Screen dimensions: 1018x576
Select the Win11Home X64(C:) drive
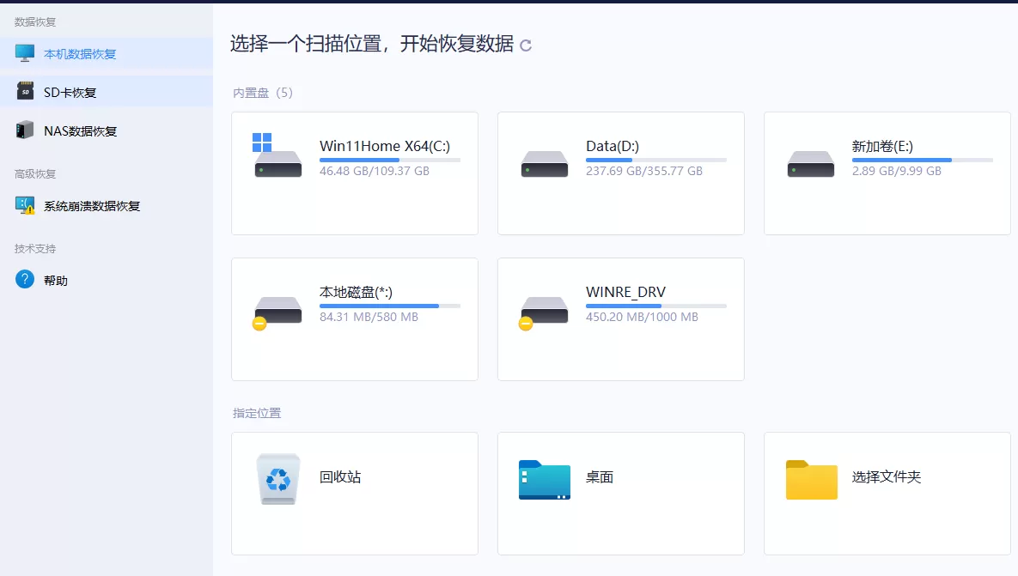click(354, 172)
